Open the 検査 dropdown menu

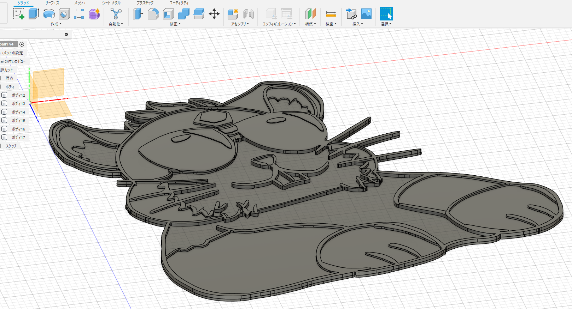331,24
